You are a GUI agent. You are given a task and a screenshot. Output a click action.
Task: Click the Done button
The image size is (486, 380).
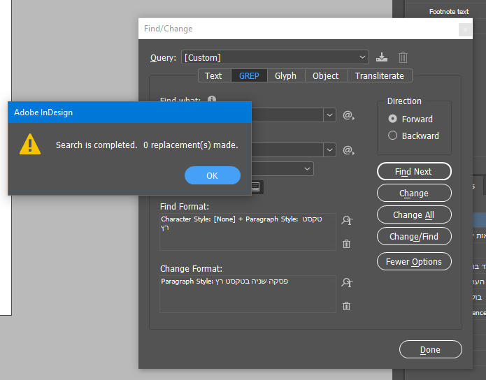(x=431, y=349)
